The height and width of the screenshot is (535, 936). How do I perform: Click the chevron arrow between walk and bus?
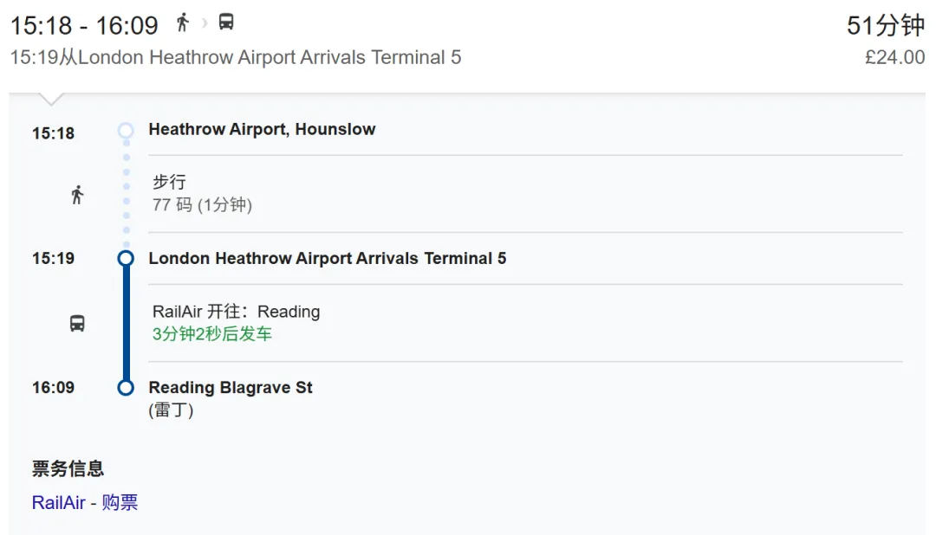pos(205,23)
